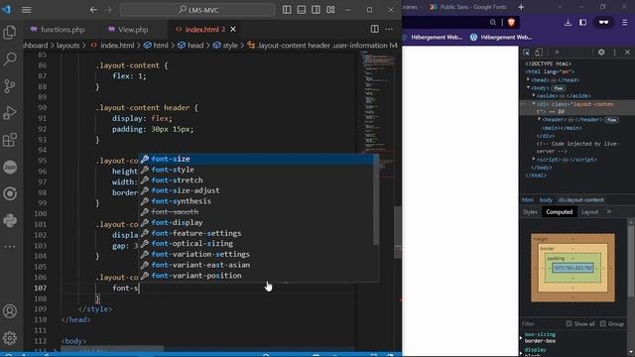The width and height of the screenshot is (635, 357).
Task: Split the editor to the right
Action: tap(375, 29)
